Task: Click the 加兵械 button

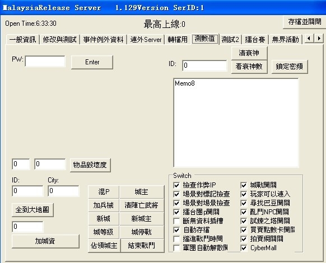Action: point(104,205)
